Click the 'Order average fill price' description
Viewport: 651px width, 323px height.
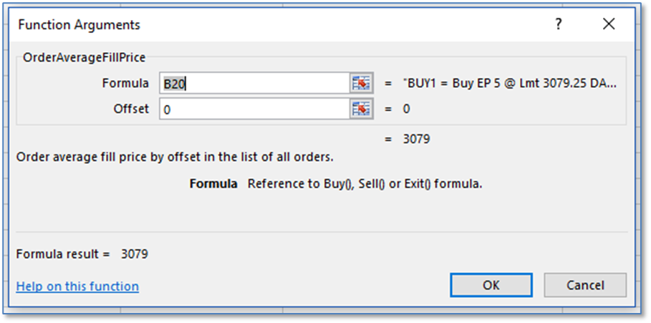[x=174, y=156]
